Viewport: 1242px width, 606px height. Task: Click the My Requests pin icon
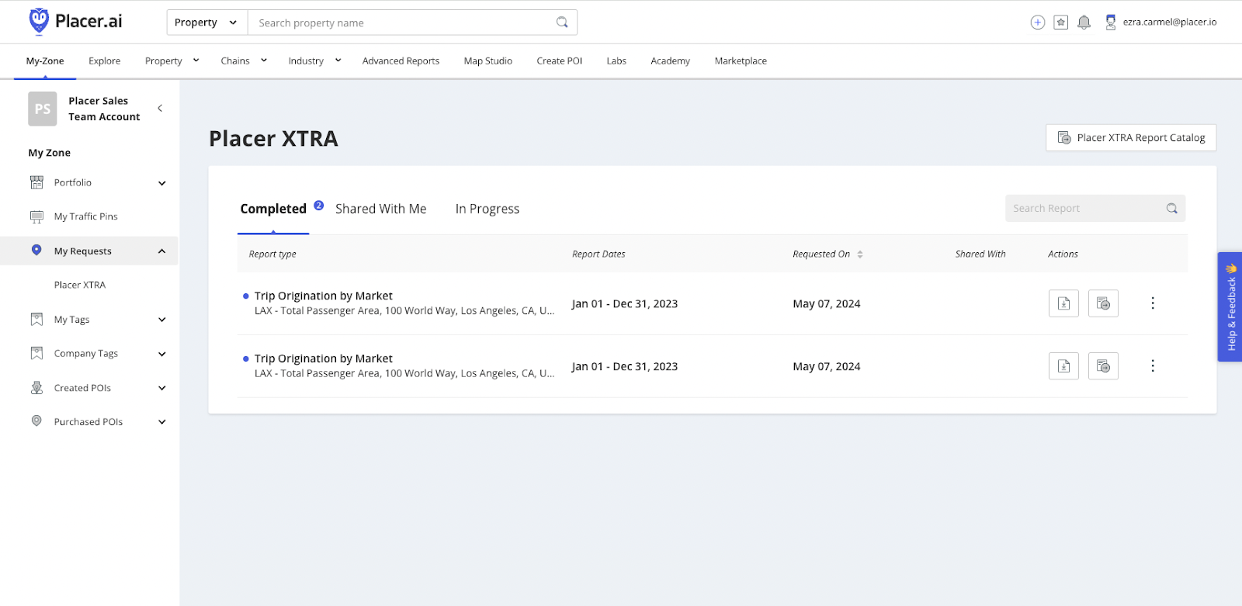point(36,250)
